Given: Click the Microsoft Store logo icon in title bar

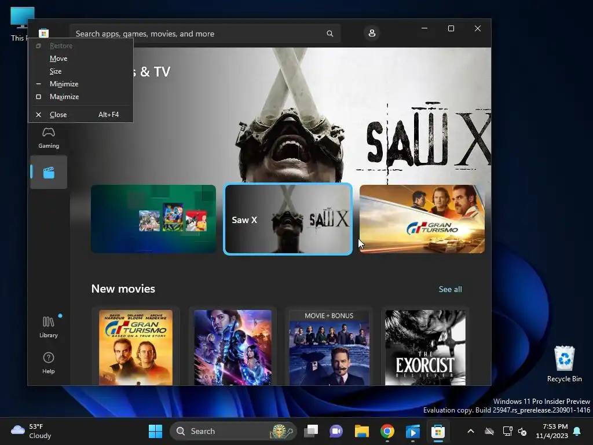Looking at the screenshot, I should tap(43, 33).
